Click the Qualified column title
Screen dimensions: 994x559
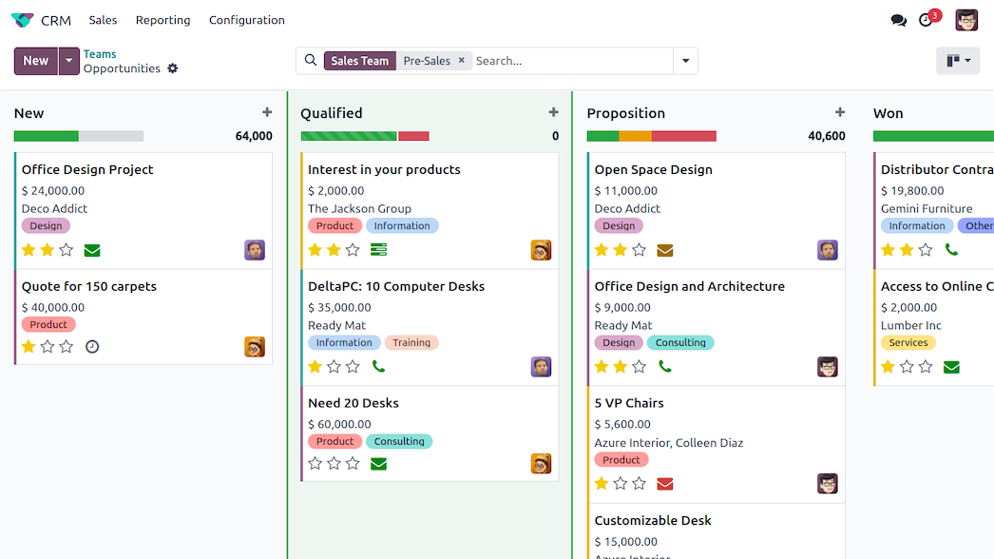pos(332,113)
